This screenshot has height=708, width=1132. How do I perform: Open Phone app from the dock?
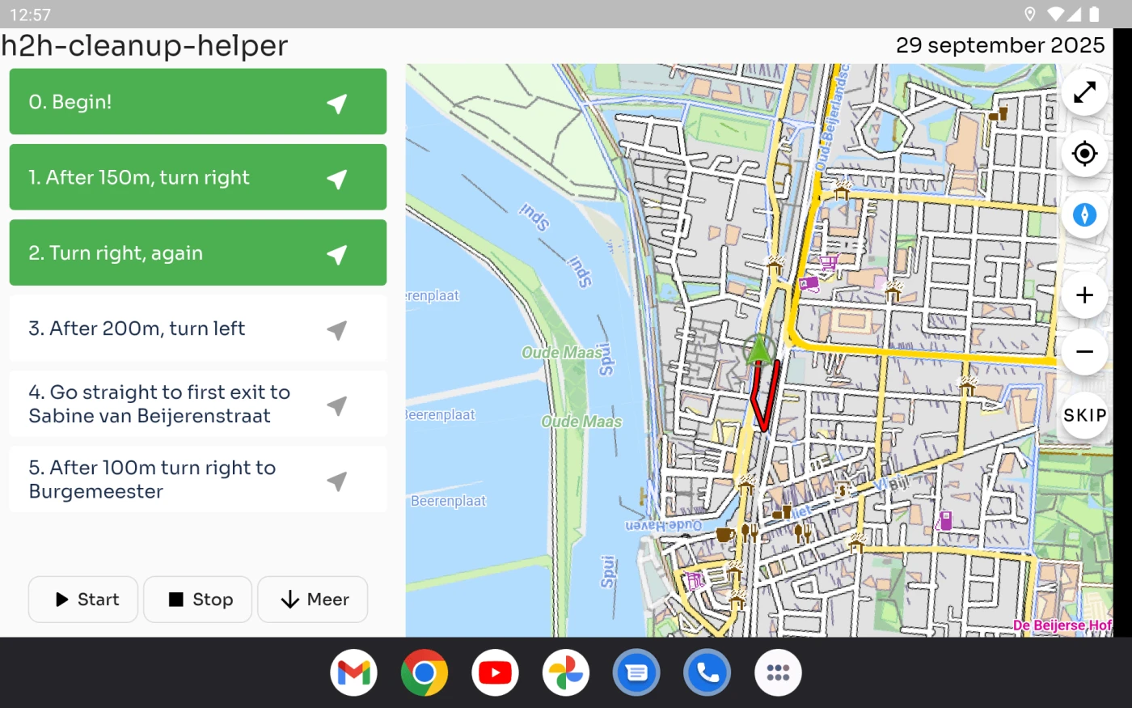pyautogui.click(x=707, y=672)
